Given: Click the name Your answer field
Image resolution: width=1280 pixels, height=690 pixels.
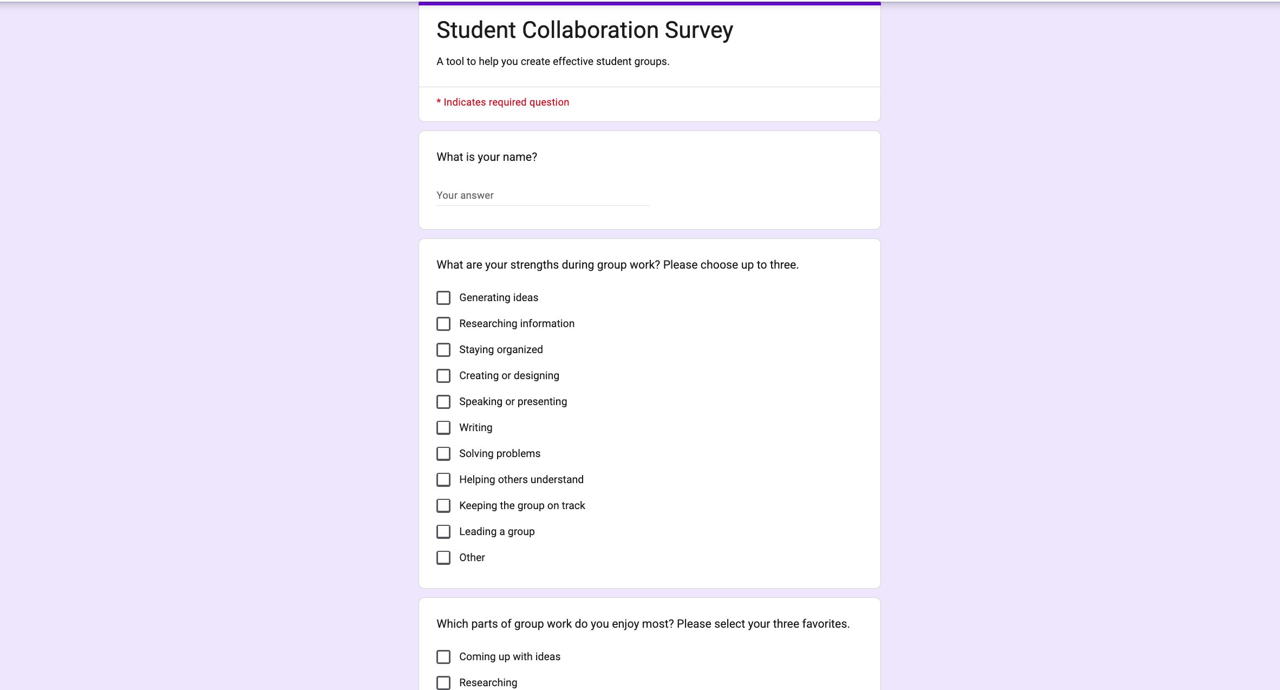Looking at the screenshot, I should (543, 196).
